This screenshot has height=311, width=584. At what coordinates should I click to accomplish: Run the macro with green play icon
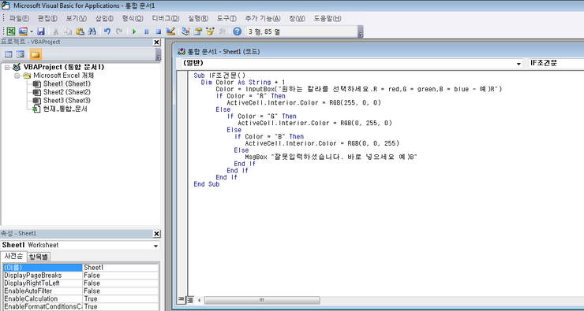[x=134, y=31]
